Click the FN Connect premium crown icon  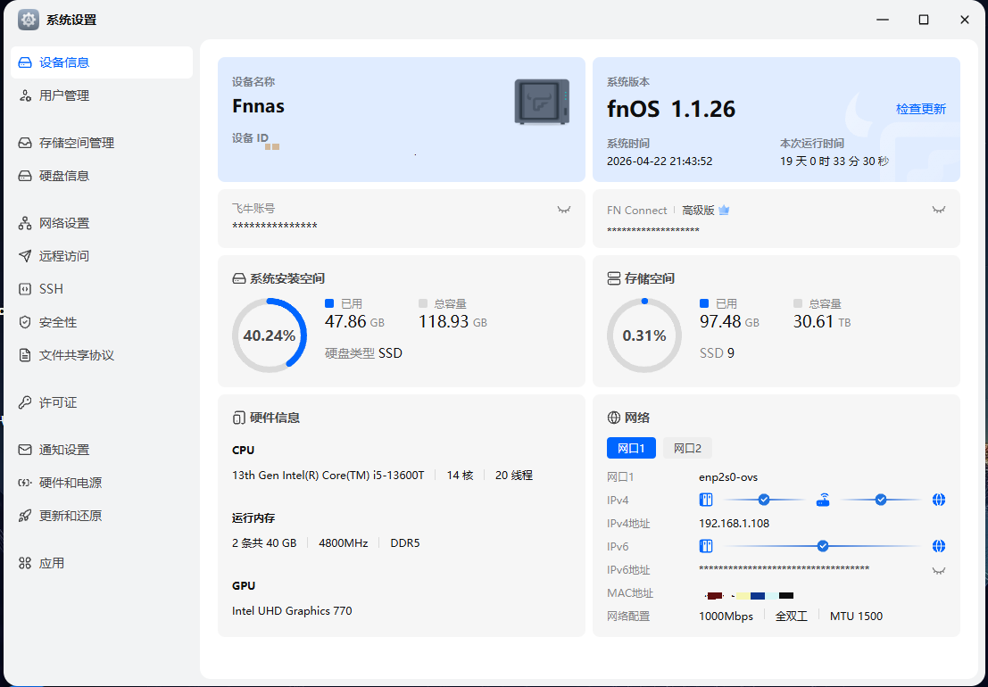(x=724, y=211)
